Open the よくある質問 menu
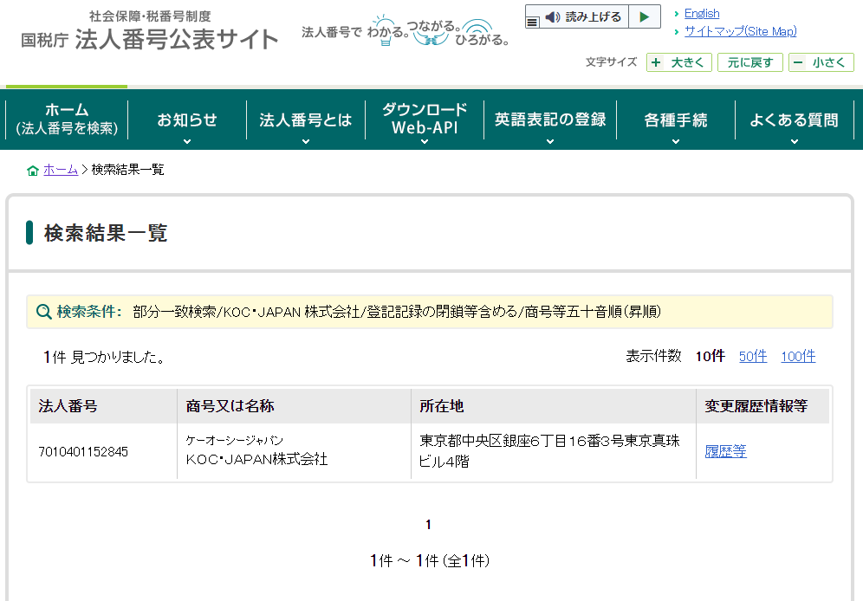 point(795,120)
